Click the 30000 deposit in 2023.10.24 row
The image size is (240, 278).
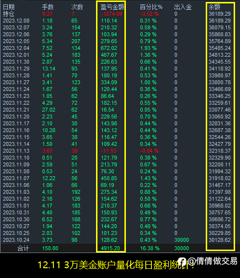pyautogui.click(x=182, y=240)
